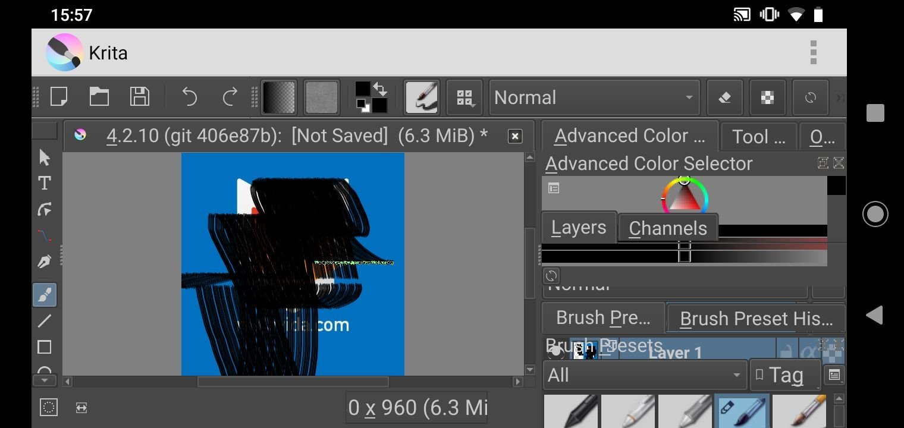This screenshot has height=428, width=904.
Task: Switch to the Channels tab
Action: point(667,228)
